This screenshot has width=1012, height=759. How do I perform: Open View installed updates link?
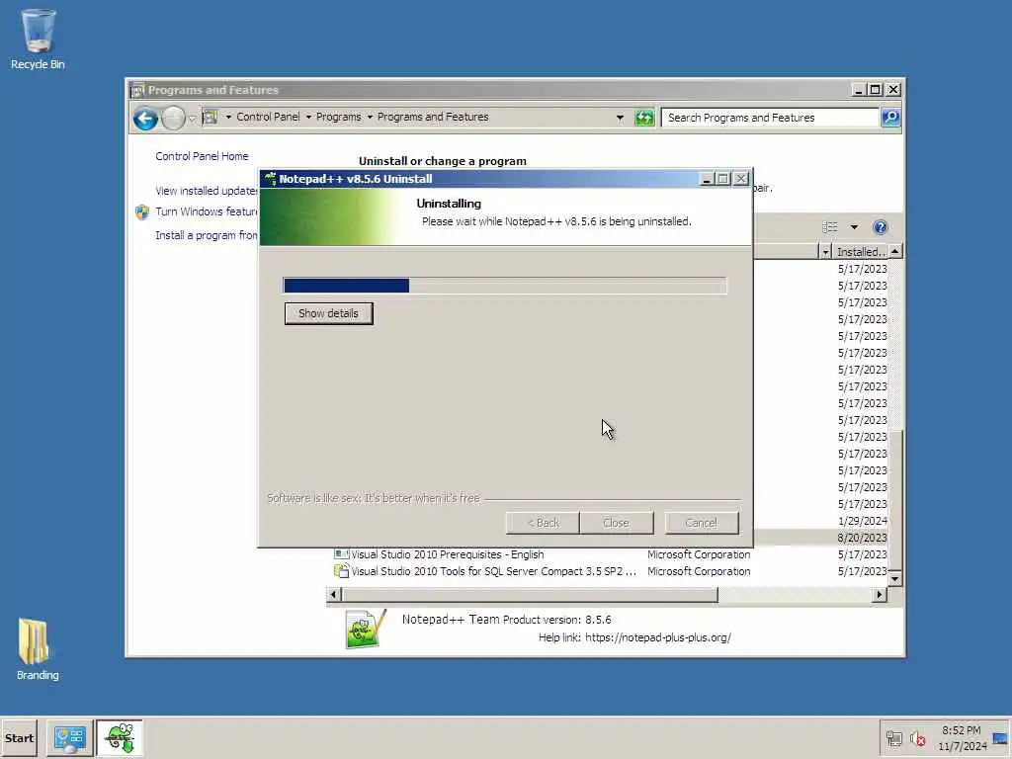click(207, 191)
